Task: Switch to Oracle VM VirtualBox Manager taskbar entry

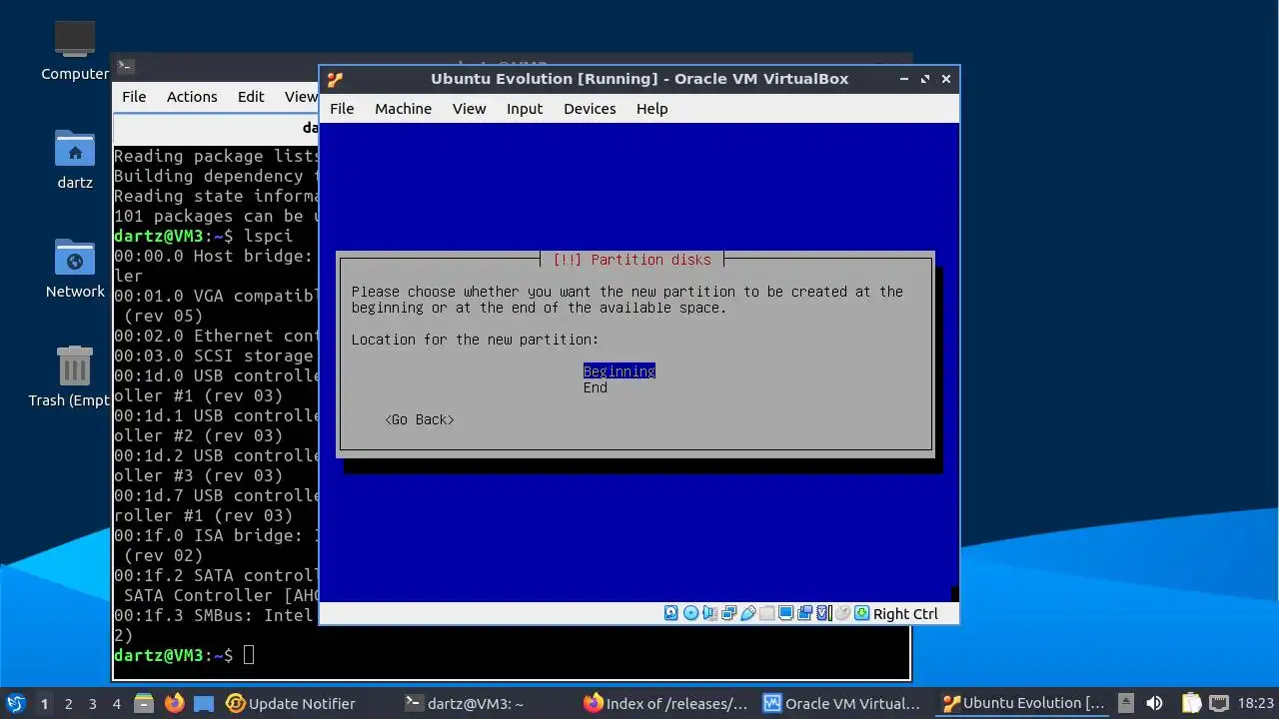Action: (x=841, y=703)
